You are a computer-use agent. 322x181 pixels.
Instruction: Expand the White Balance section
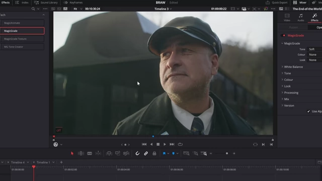coord(293,67)
